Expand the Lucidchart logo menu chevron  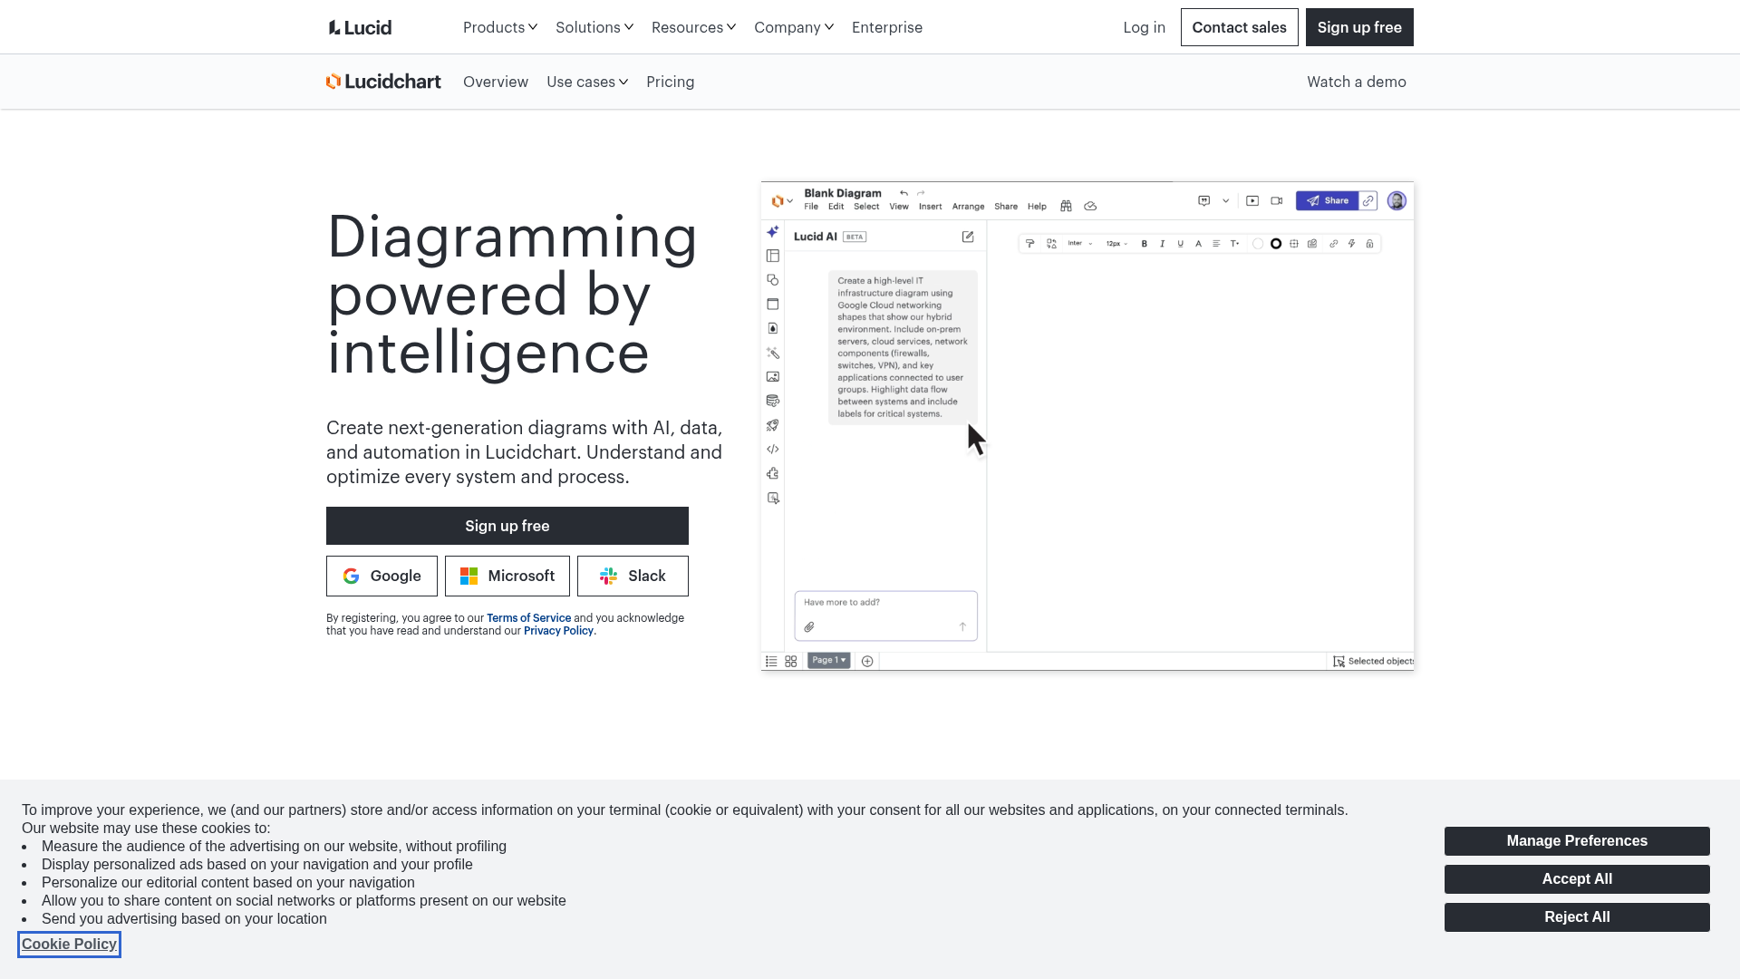(790, 201)
